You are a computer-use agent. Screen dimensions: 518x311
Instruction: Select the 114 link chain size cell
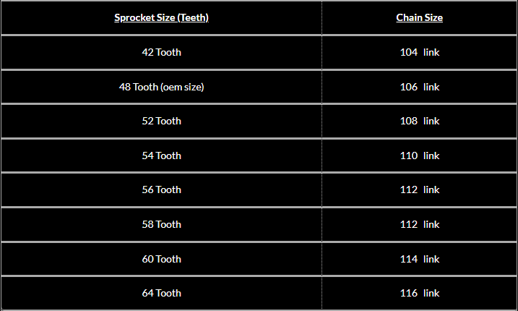(420, 259)
